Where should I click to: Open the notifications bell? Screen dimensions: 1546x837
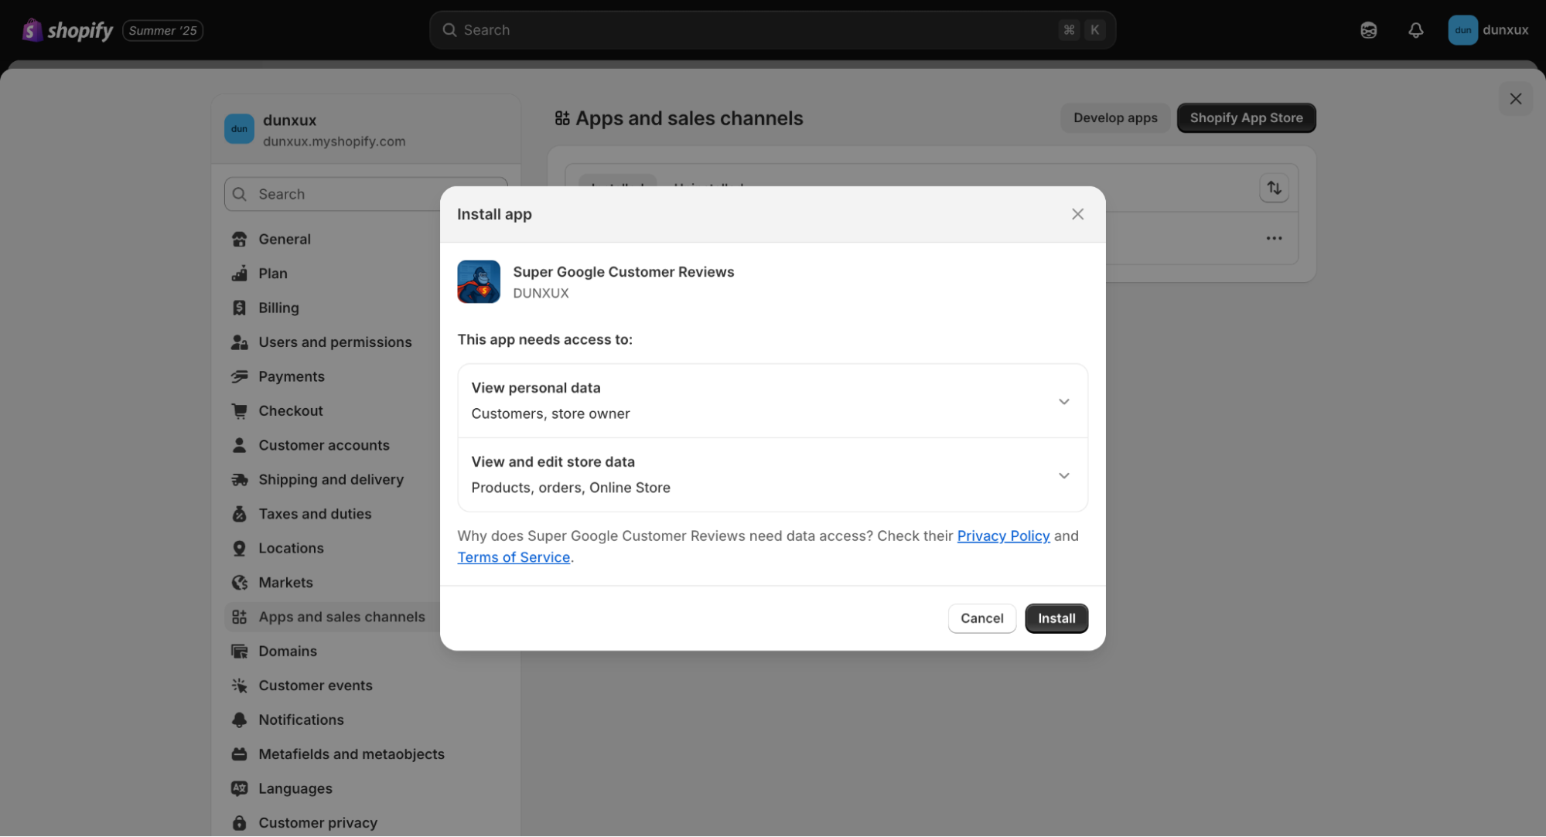click(1415, 30)
